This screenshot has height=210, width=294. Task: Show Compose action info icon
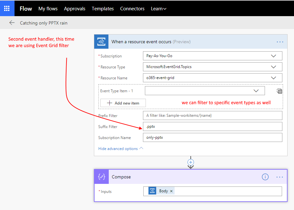(265, 177)
